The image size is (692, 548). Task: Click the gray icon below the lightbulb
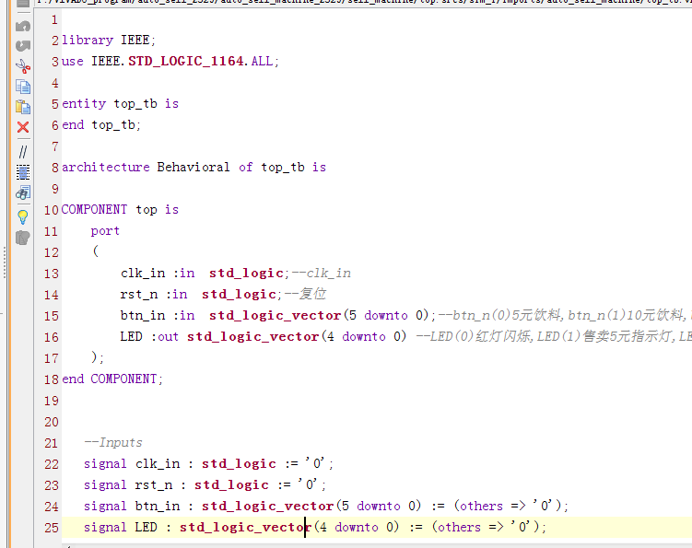point(23,238)
